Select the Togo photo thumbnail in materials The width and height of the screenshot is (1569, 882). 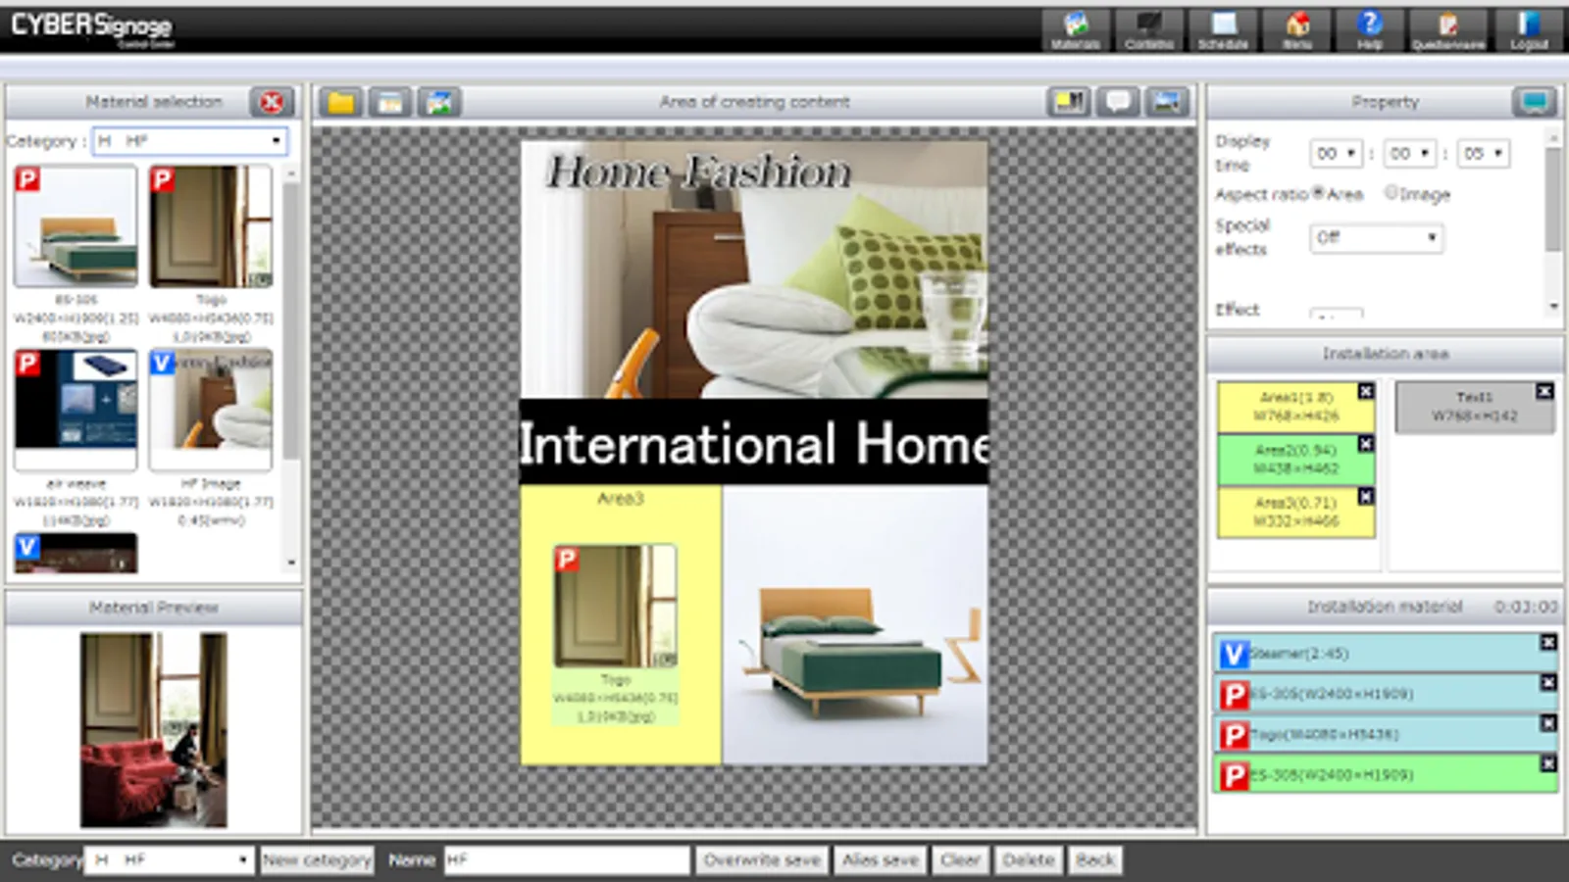click(x=211, y=226)
